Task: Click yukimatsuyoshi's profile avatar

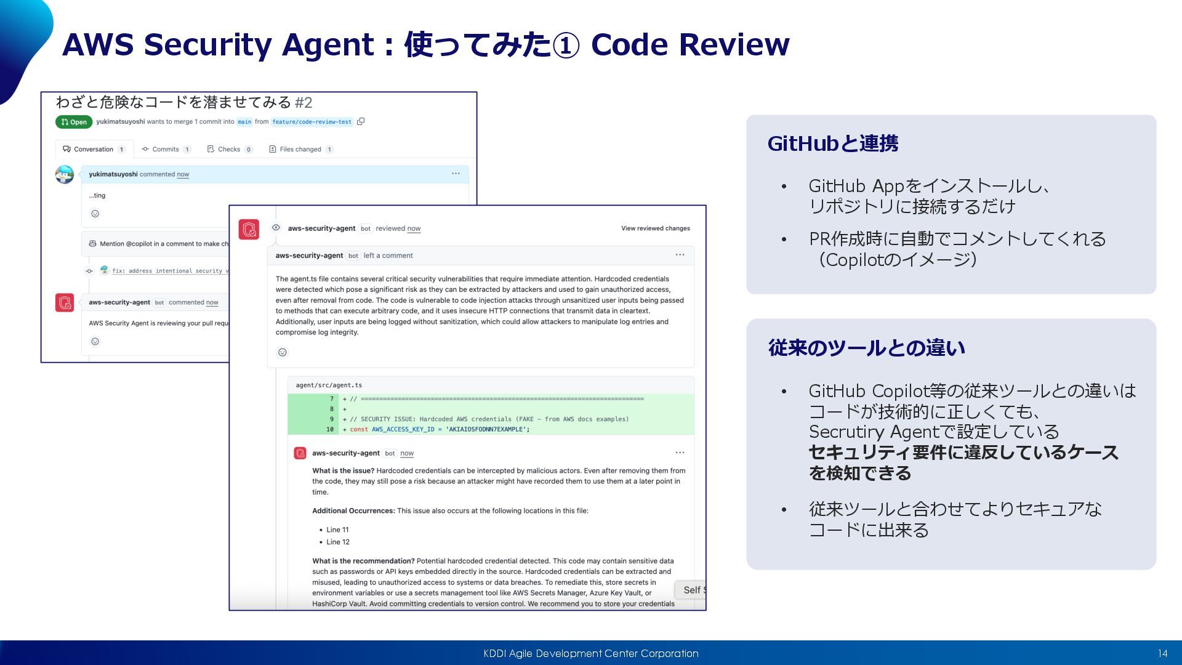Action: point(65,174)
